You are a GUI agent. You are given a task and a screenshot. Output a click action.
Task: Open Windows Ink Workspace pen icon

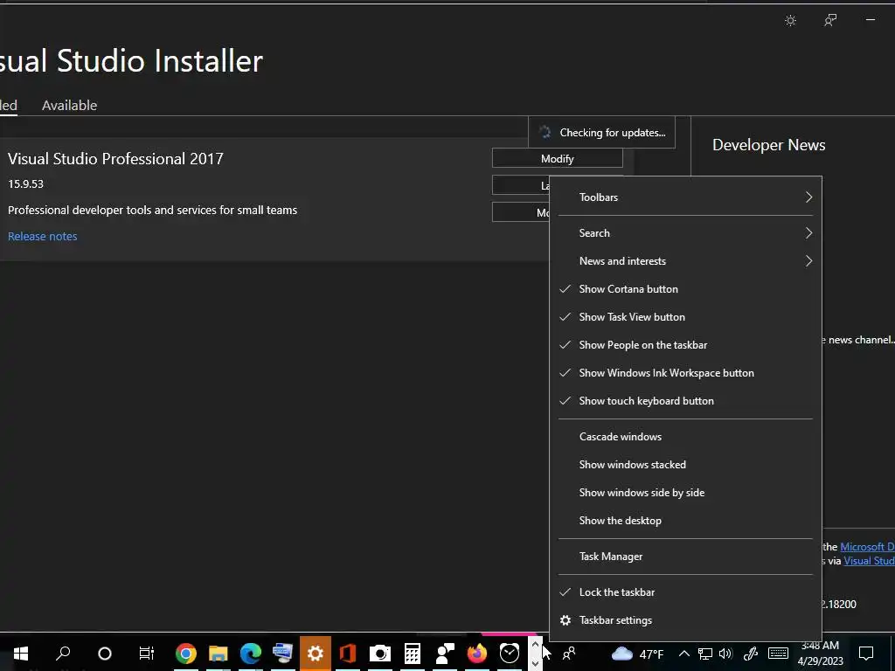click(751, 654)
